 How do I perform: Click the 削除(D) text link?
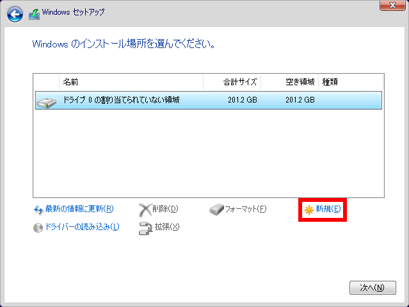click(x=166, y=209)
